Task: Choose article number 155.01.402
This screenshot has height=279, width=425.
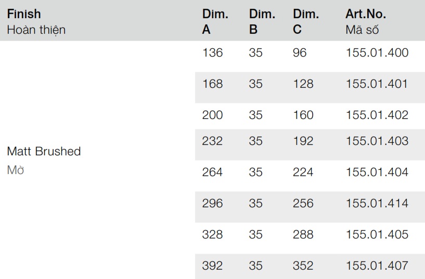Action: [x=377, y=115]
